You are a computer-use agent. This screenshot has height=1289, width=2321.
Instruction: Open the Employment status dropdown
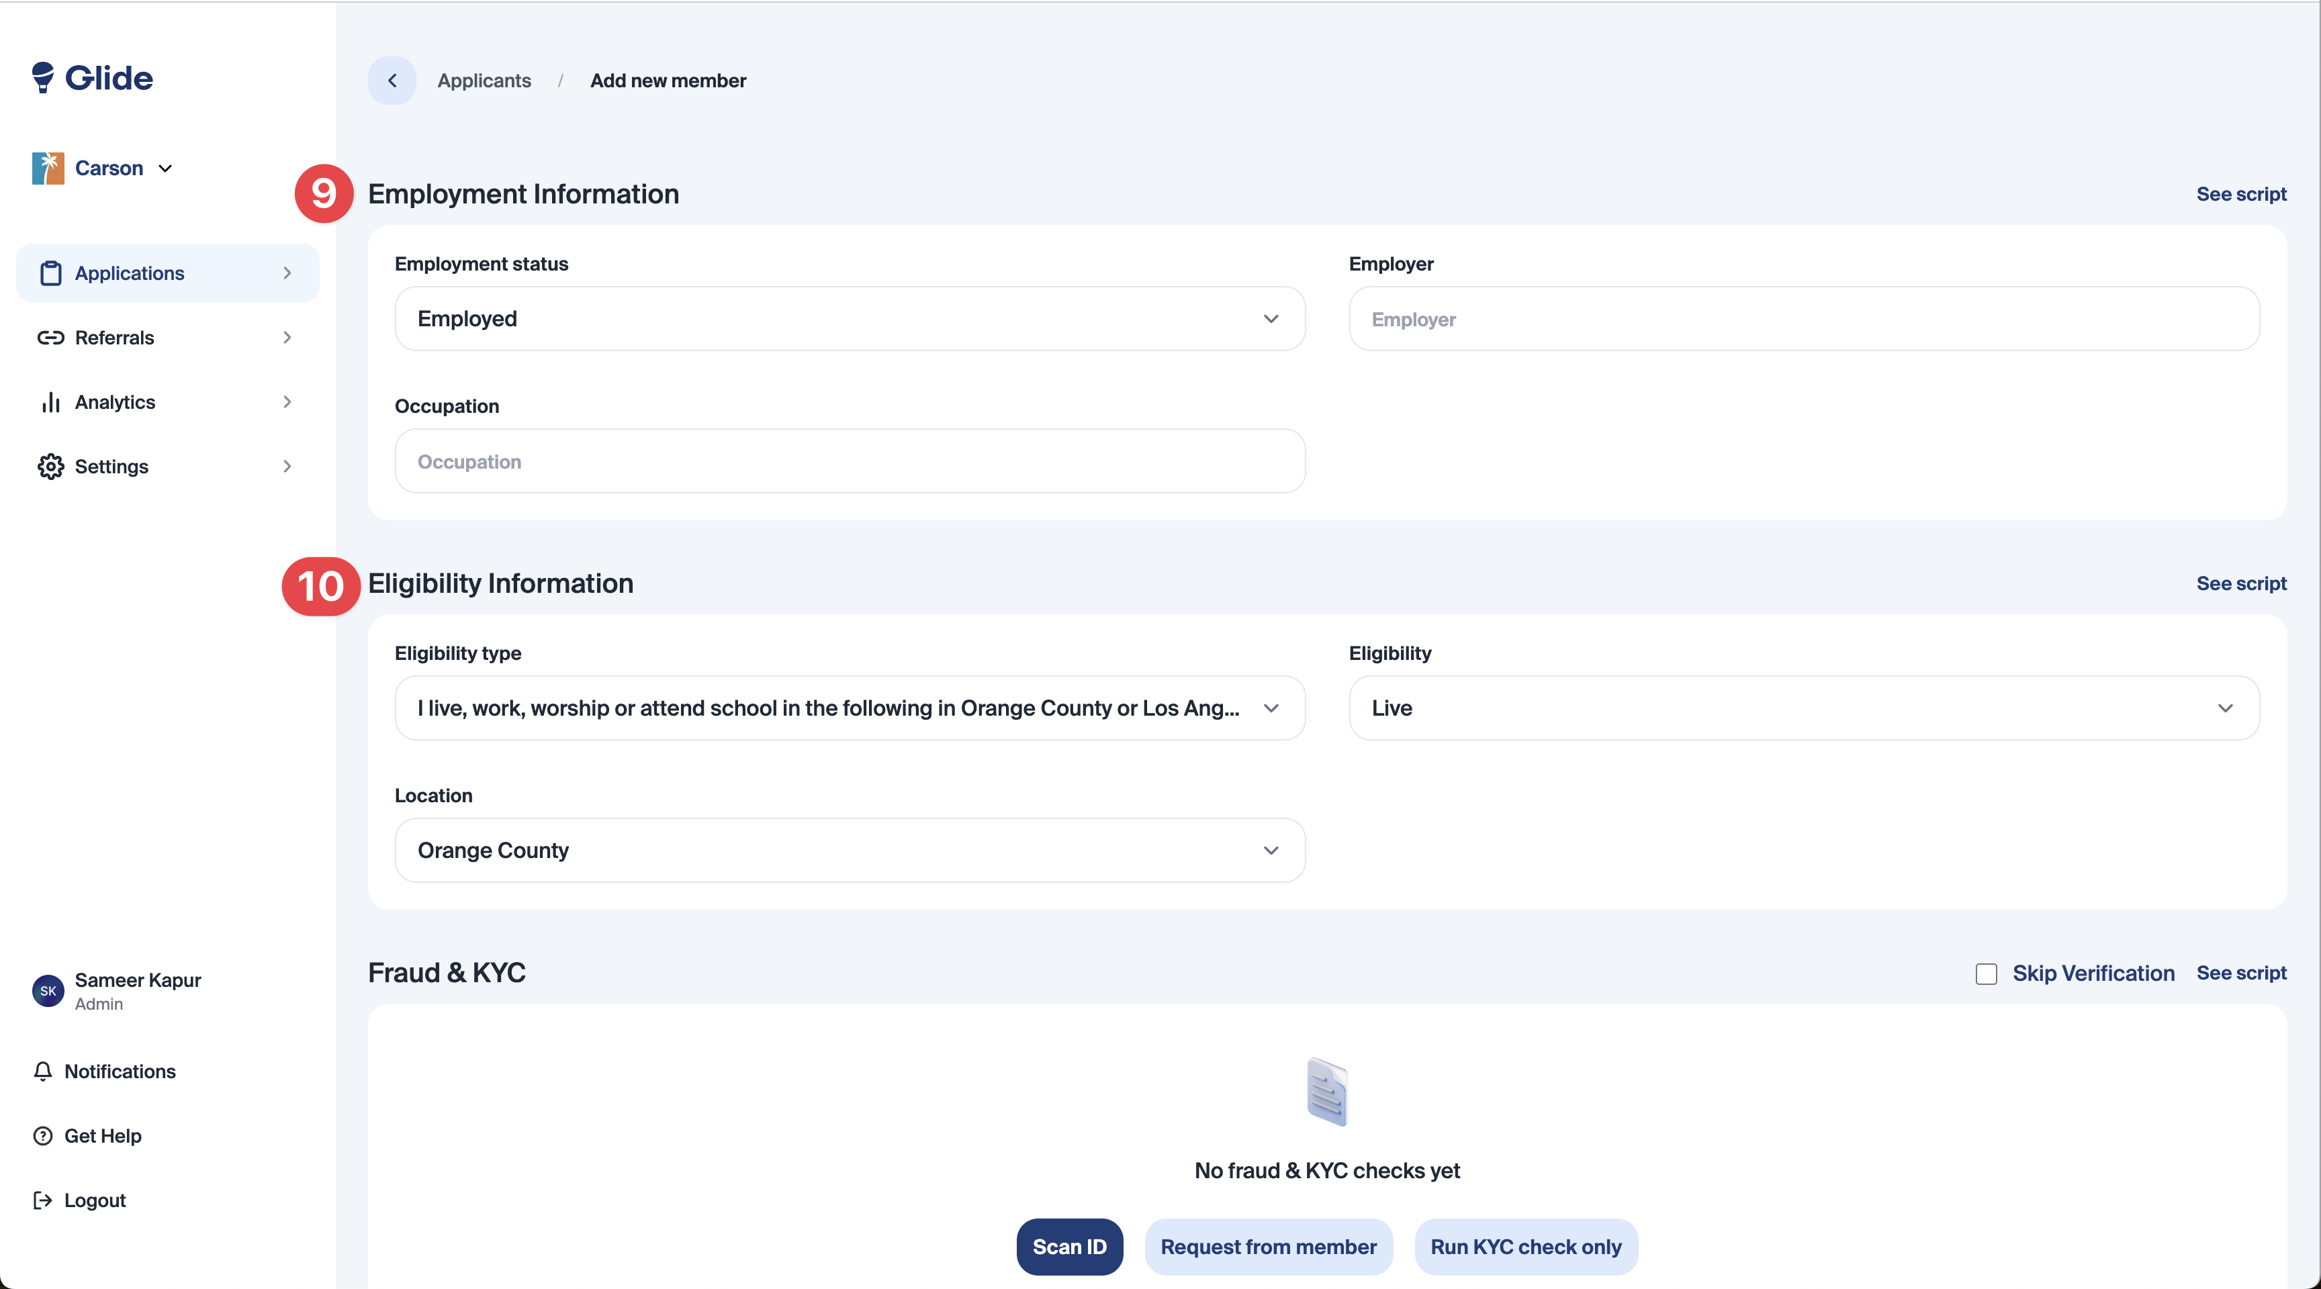(x=849, y=319)
